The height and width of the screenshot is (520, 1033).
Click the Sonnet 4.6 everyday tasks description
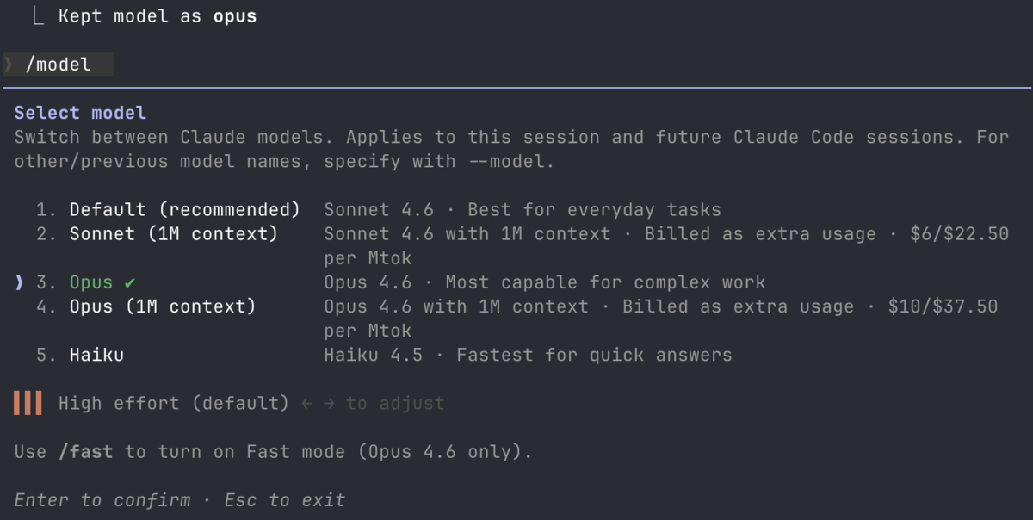pos(523,210)
